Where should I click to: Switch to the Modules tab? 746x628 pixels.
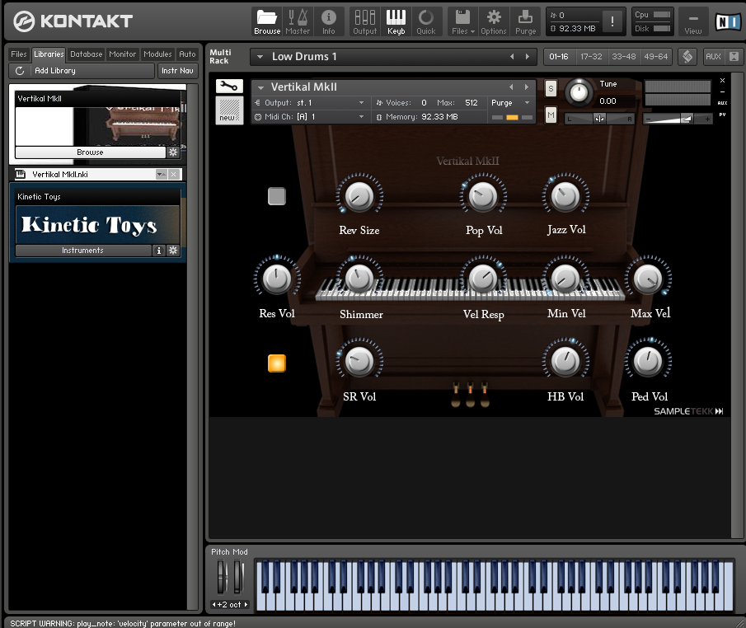tap(157, 54)
